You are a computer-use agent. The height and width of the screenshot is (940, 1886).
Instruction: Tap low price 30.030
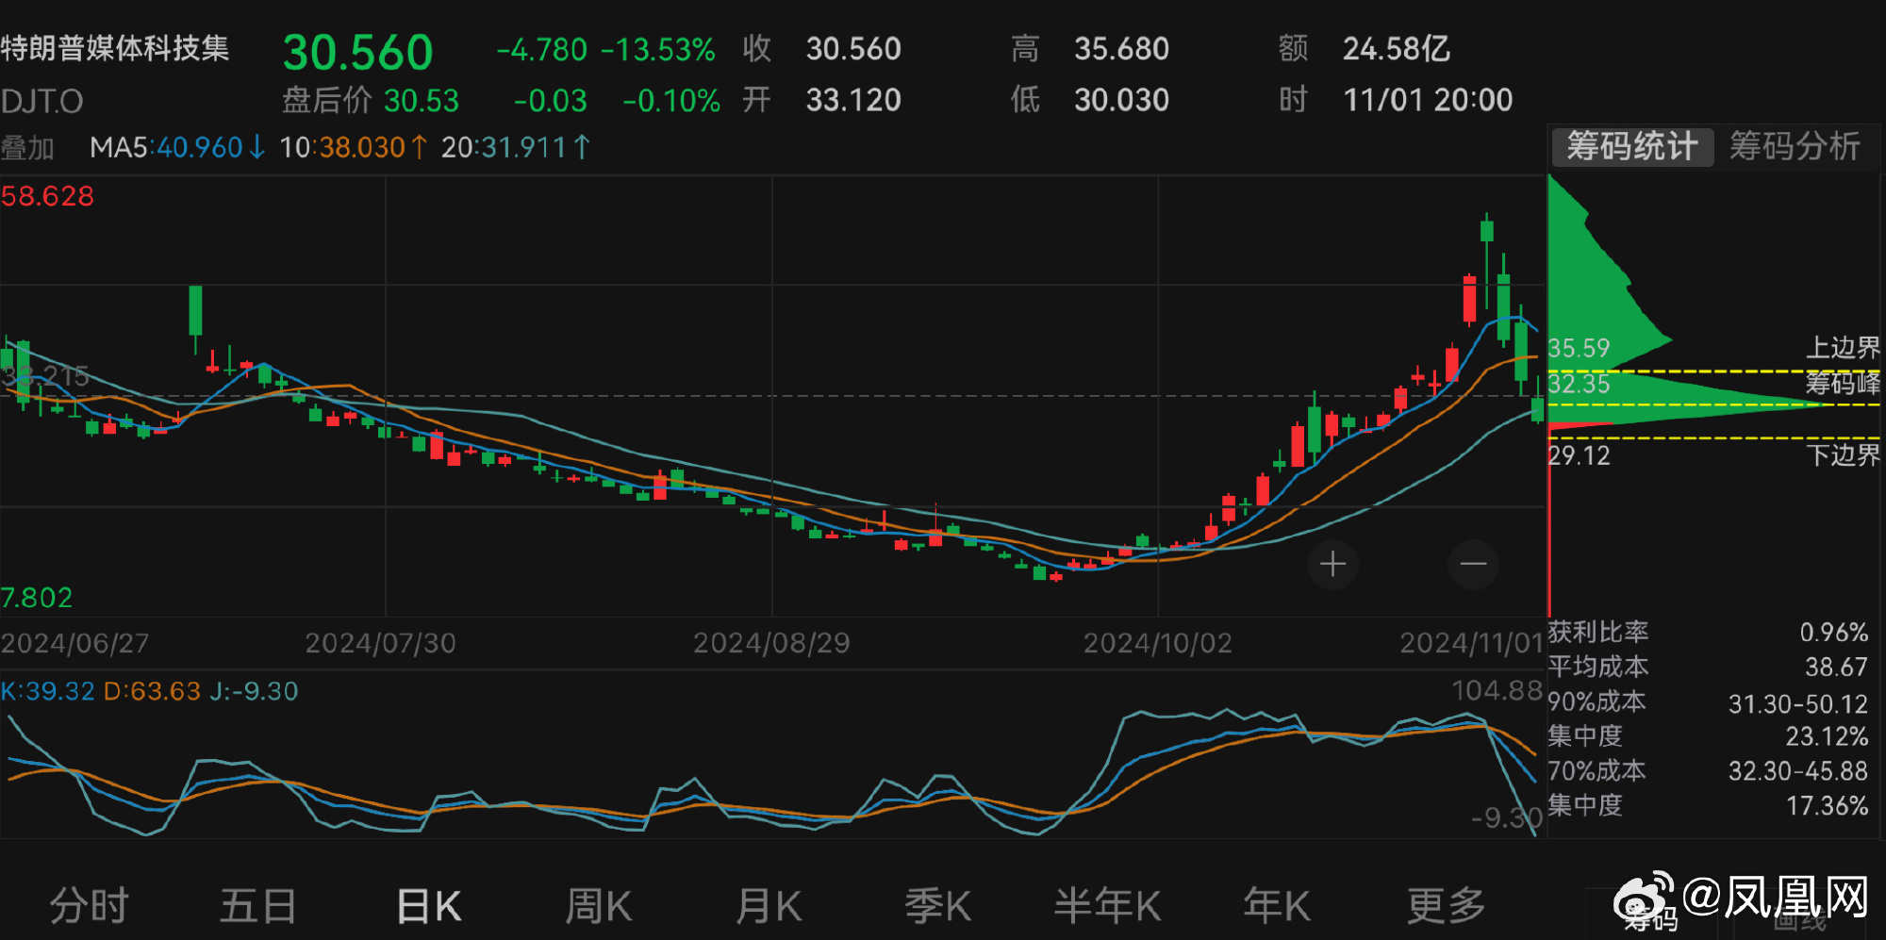tap(1122, 100)
